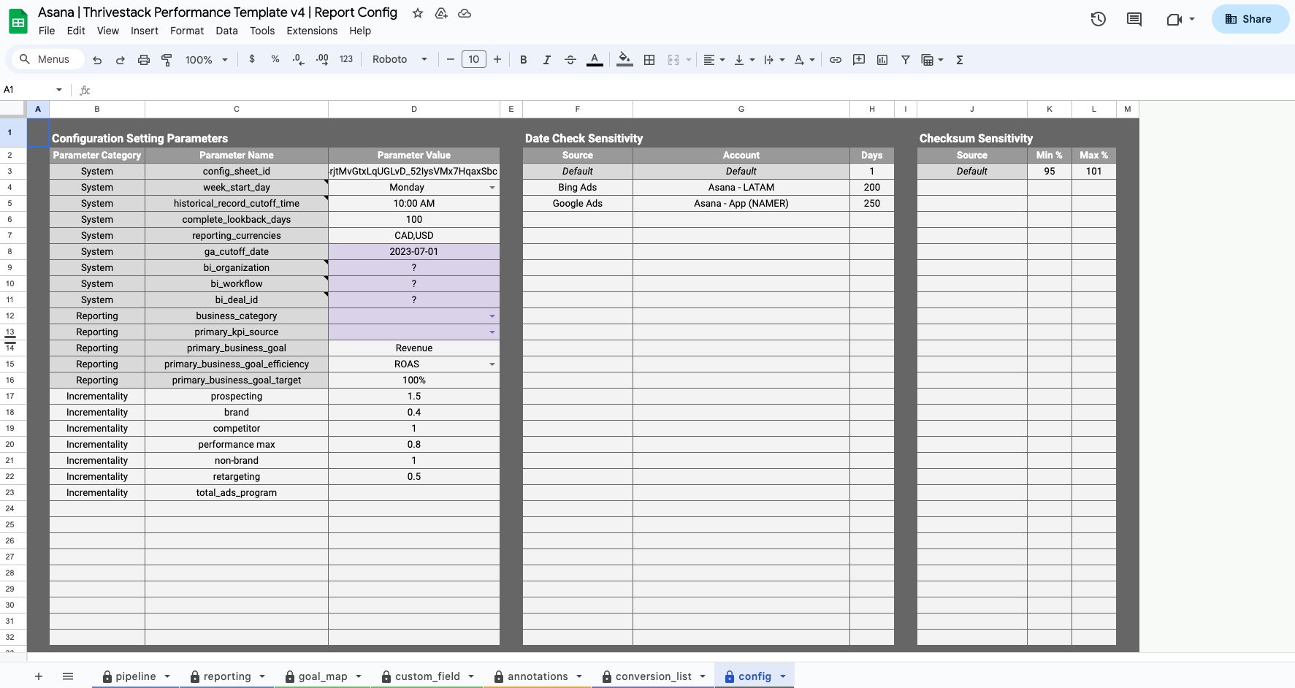The image size is (1295, 688).
Task: Open the comments panel icon
Action: [1134, 19]
